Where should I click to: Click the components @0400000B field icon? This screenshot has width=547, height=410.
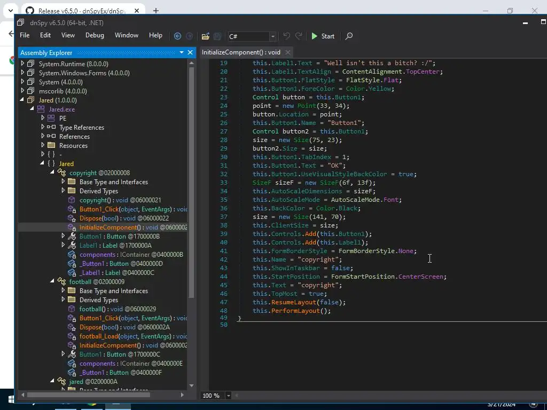click(72, 255)
